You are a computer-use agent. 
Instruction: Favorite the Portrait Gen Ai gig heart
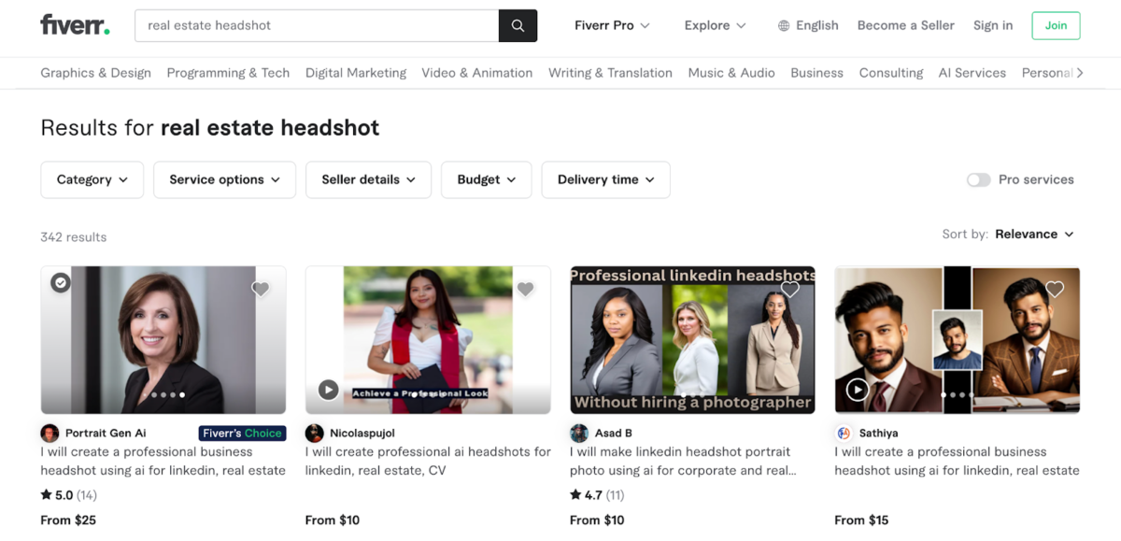coord(261,289)
